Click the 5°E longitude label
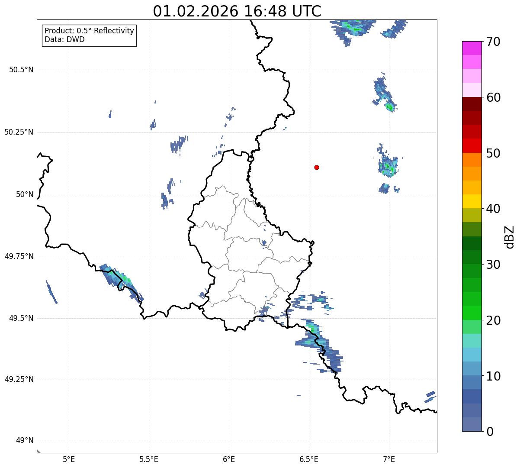Image resolution: width=520 pixels, height=468 pixels. coord(69,459)
